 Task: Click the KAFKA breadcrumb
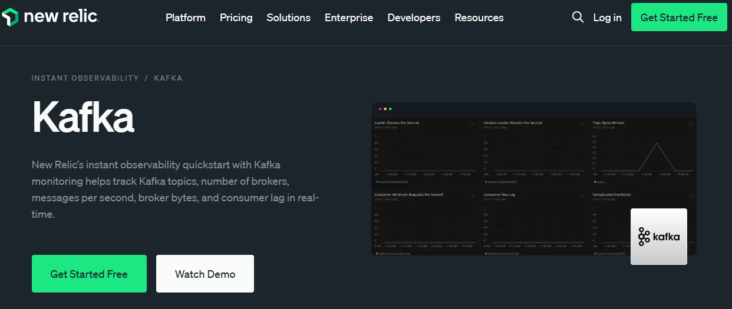coord(169,78)
